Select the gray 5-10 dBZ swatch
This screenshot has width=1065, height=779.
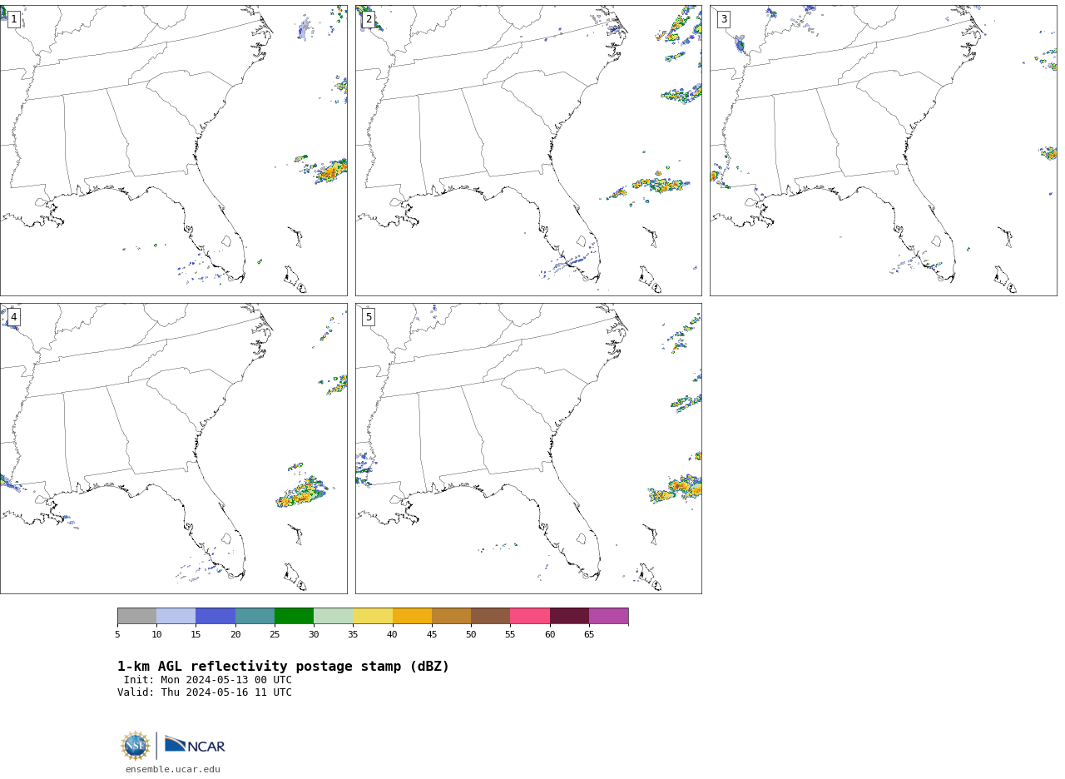(x=136, y=616)
